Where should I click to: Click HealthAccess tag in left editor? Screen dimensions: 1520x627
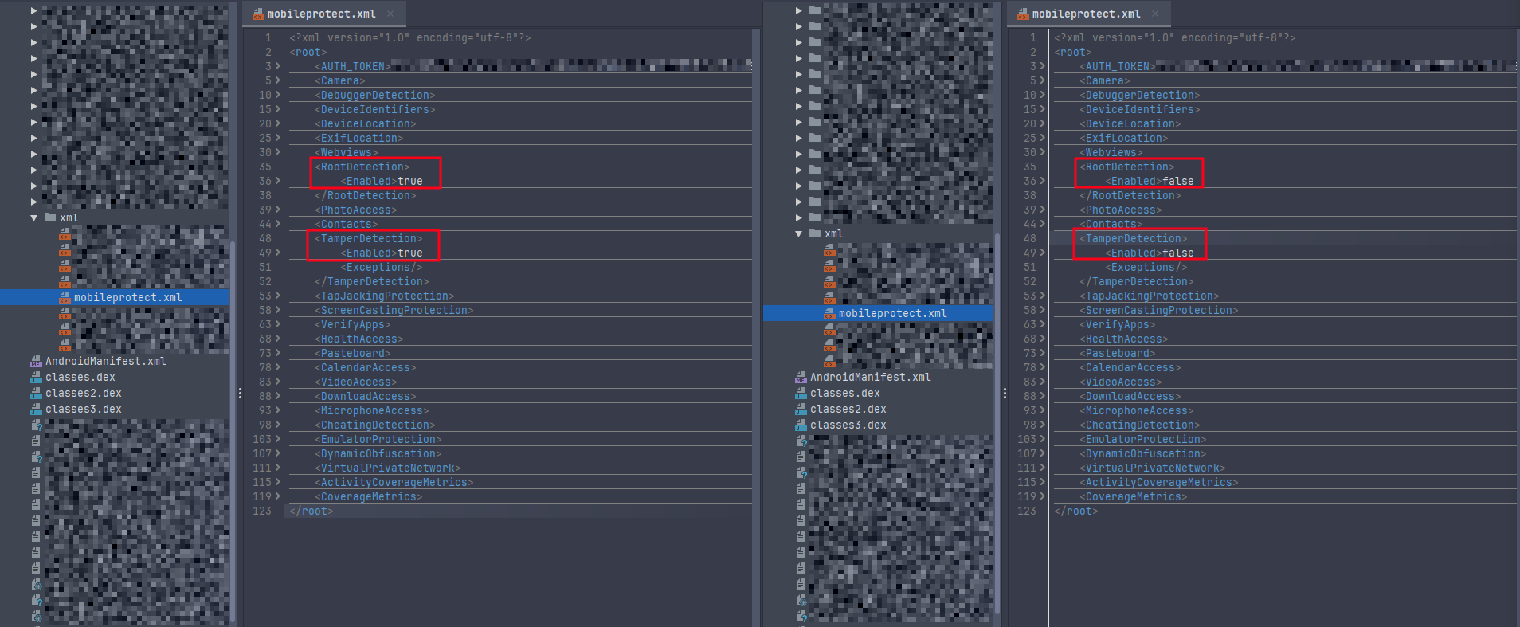coord(359,339)
